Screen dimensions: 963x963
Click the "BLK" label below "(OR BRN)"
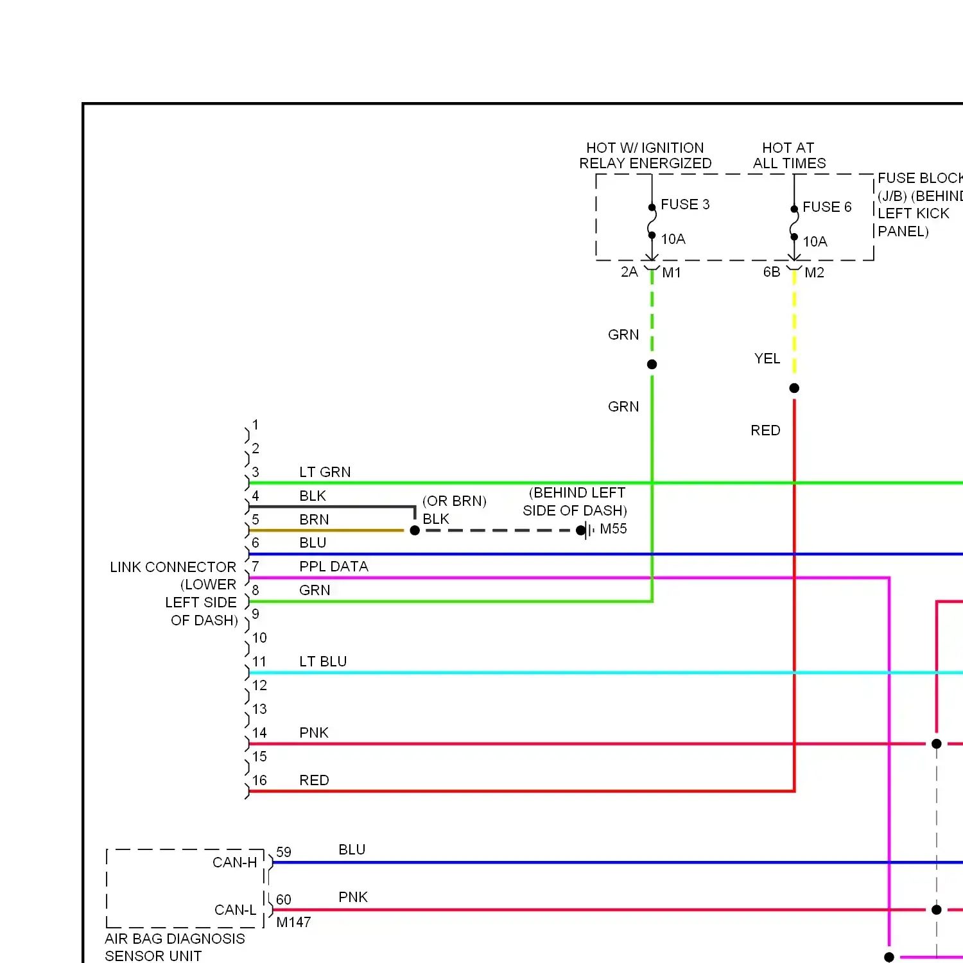436,519
